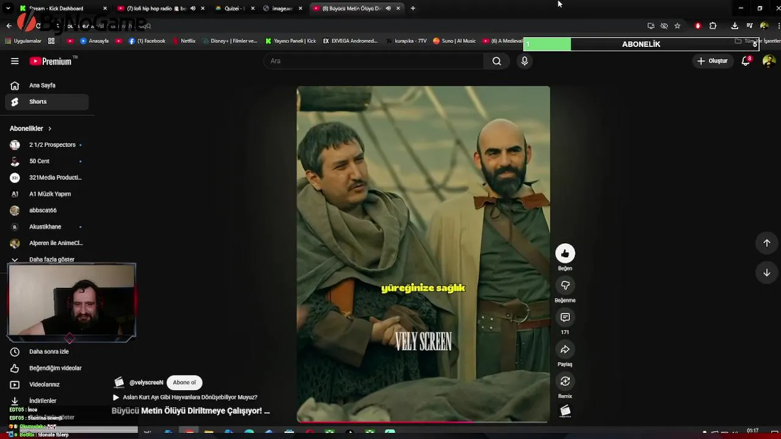Share the Short via Paylaş
Viewport: 781px width, 439px height.
point(565,349)
